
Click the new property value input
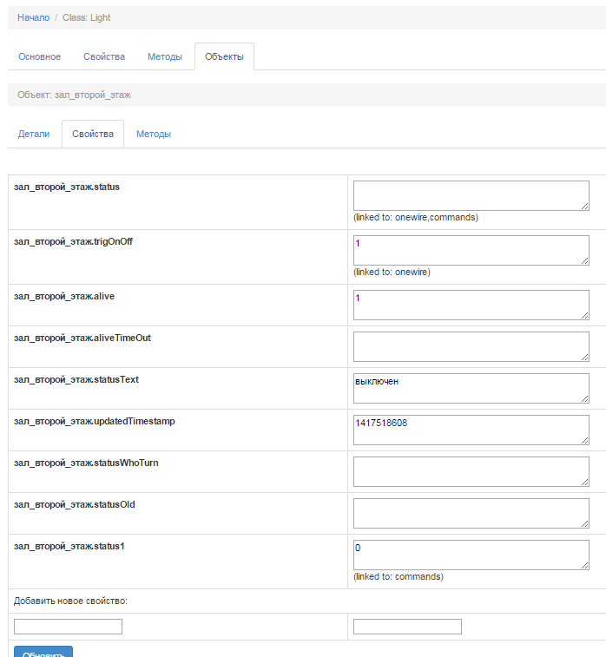pyautogui.click(x=407, y=627)
